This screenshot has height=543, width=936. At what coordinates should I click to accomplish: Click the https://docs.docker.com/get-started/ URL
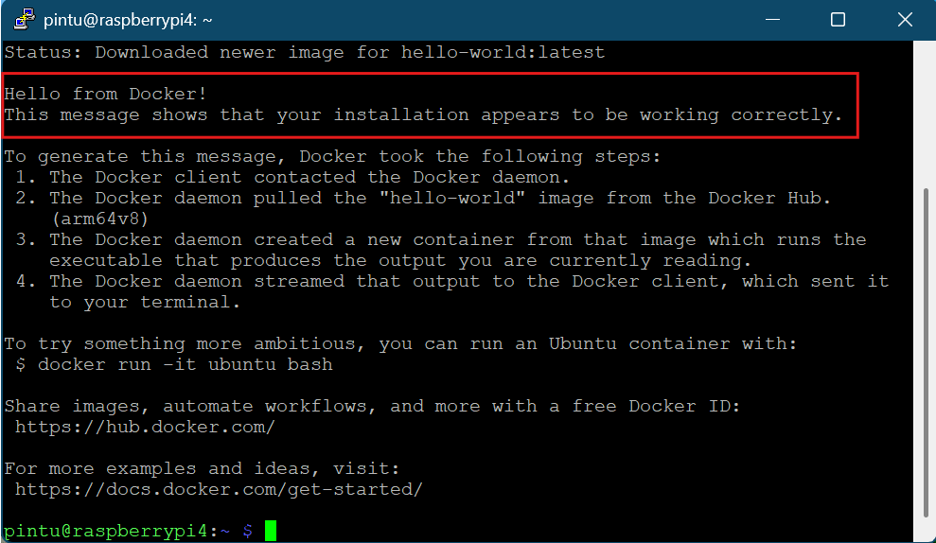[x=219, y=489]
